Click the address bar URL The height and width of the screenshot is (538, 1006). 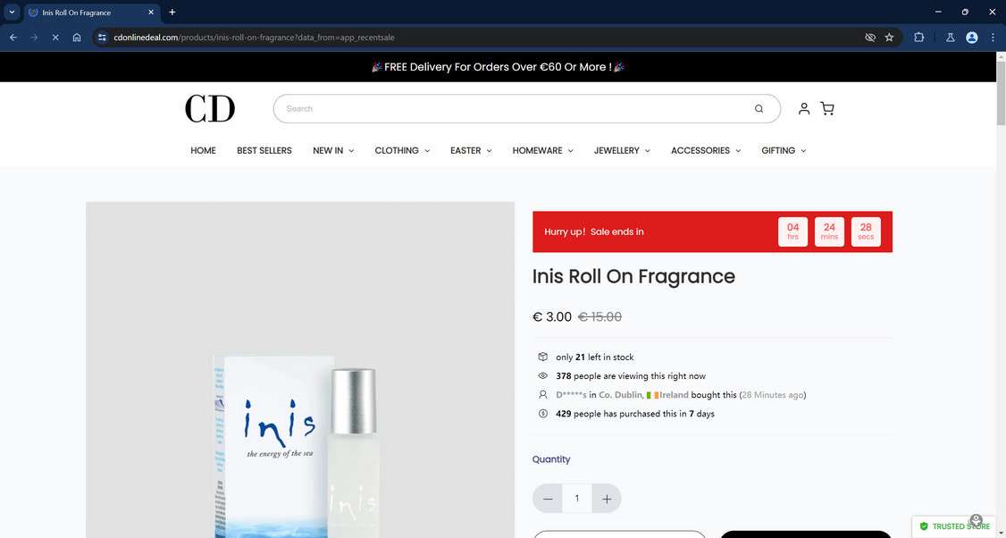[x=254, y=38]
